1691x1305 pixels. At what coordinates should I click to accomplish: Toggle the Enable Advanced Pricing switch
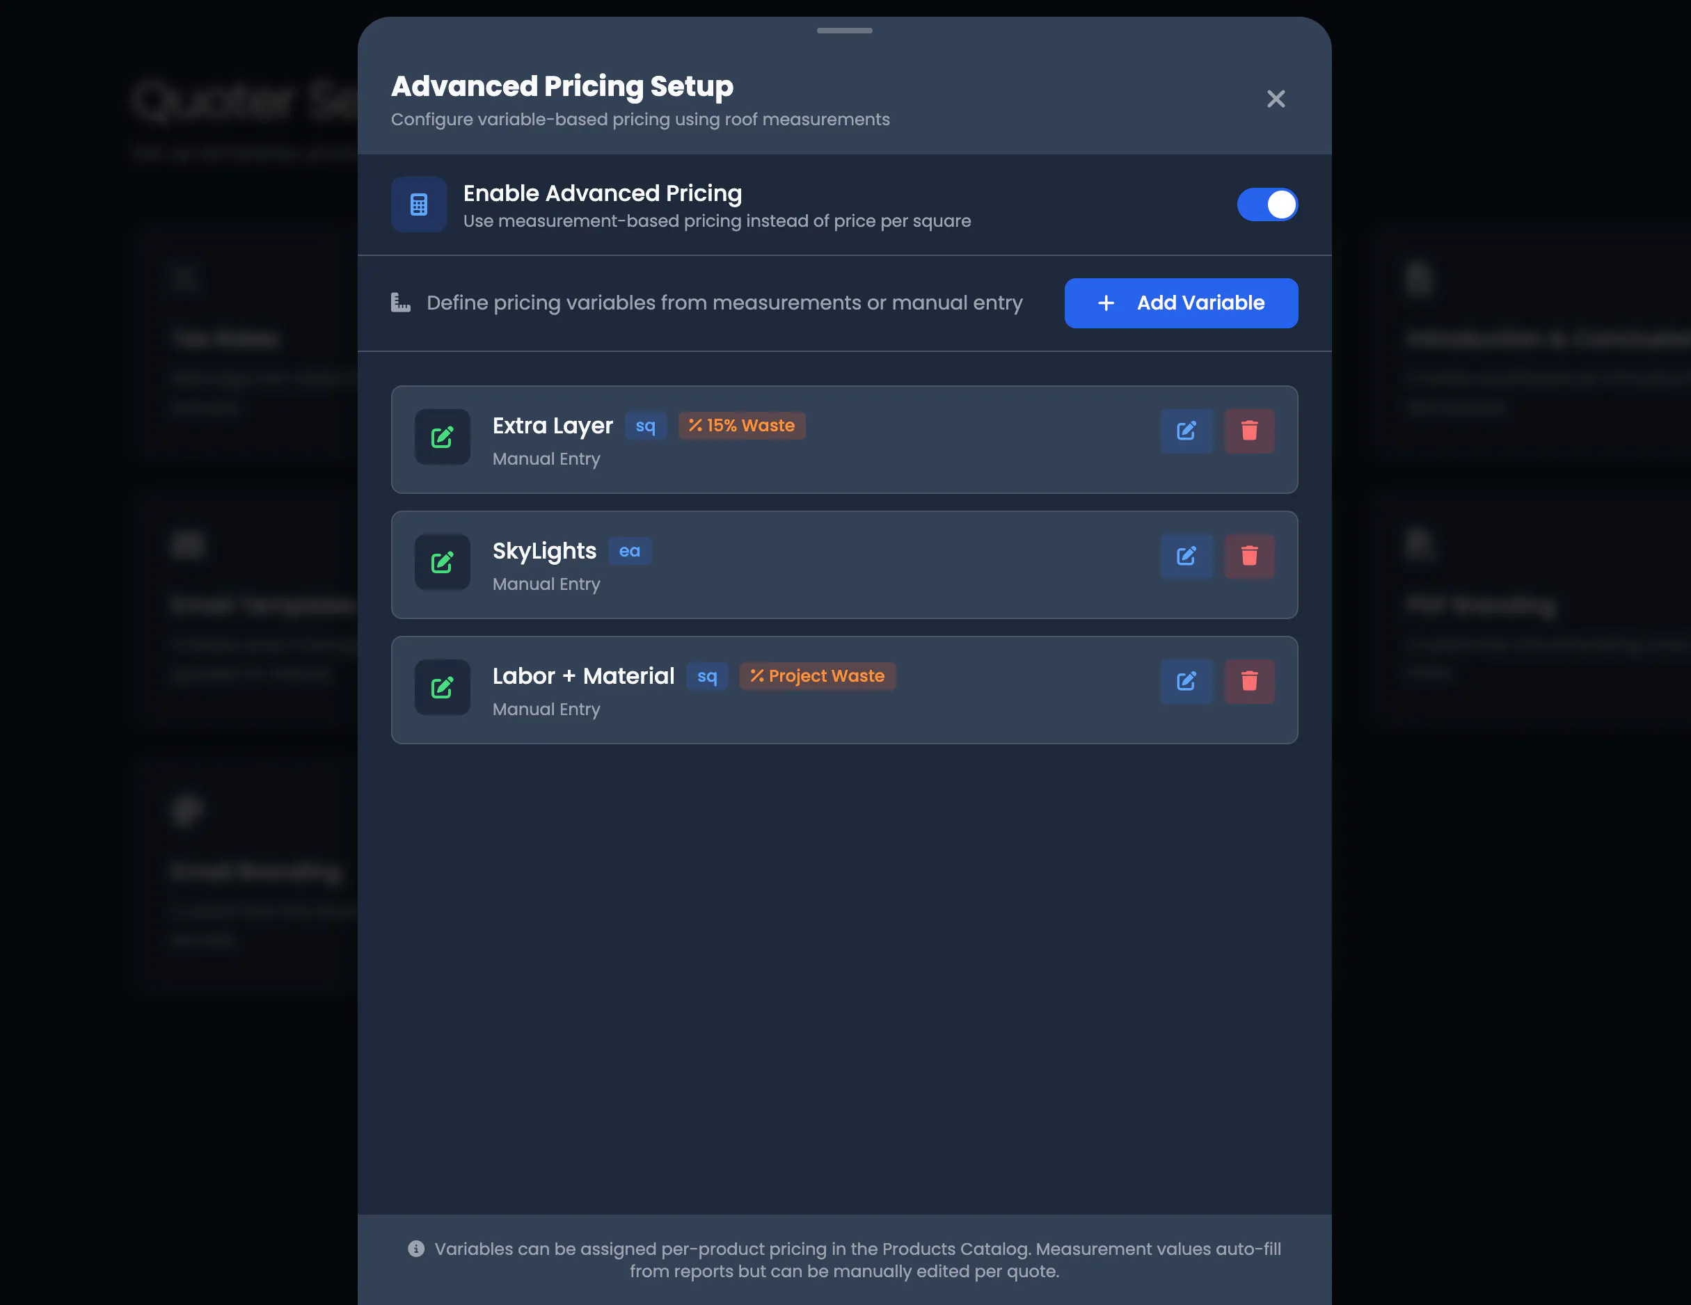click(x=1267, y=205)
